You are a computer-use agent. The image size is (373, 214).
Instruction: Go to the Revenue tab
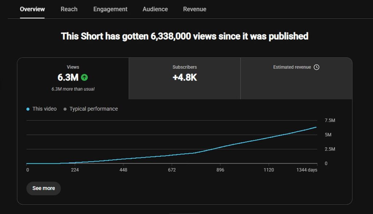click(x=195, y=9)
